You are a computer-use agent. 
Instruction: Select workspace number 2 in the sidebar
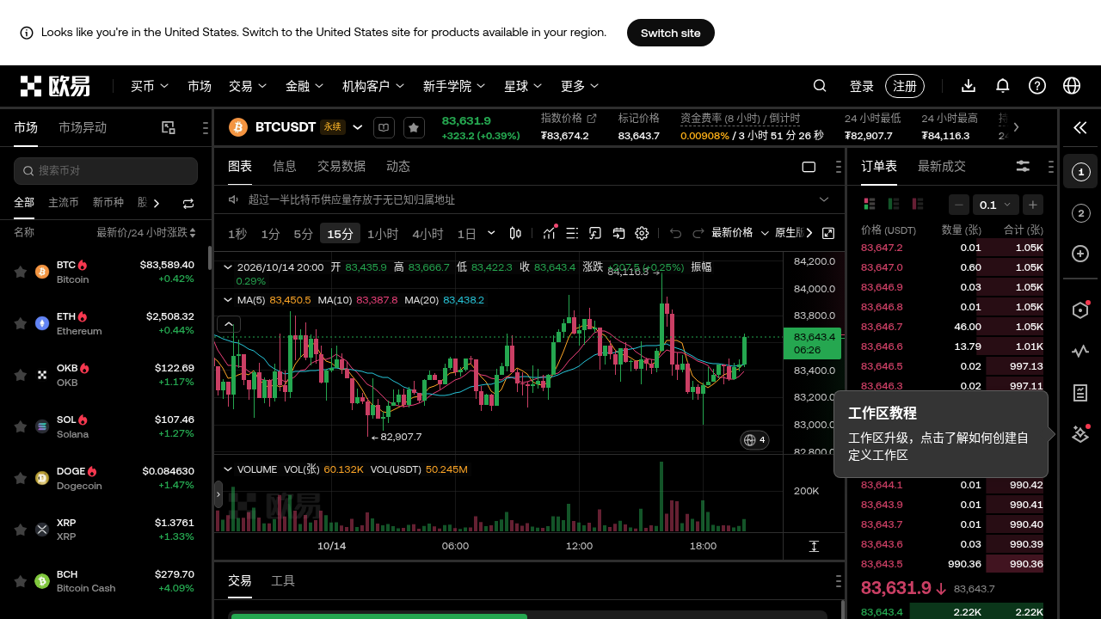[1080, 213]
